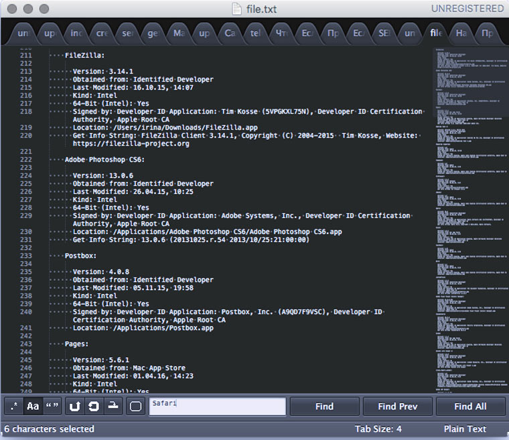Image resolution: width=509 pixels, height=440 pixels.
Task: Toggle whole word quotes option
Action: point(52,407)
